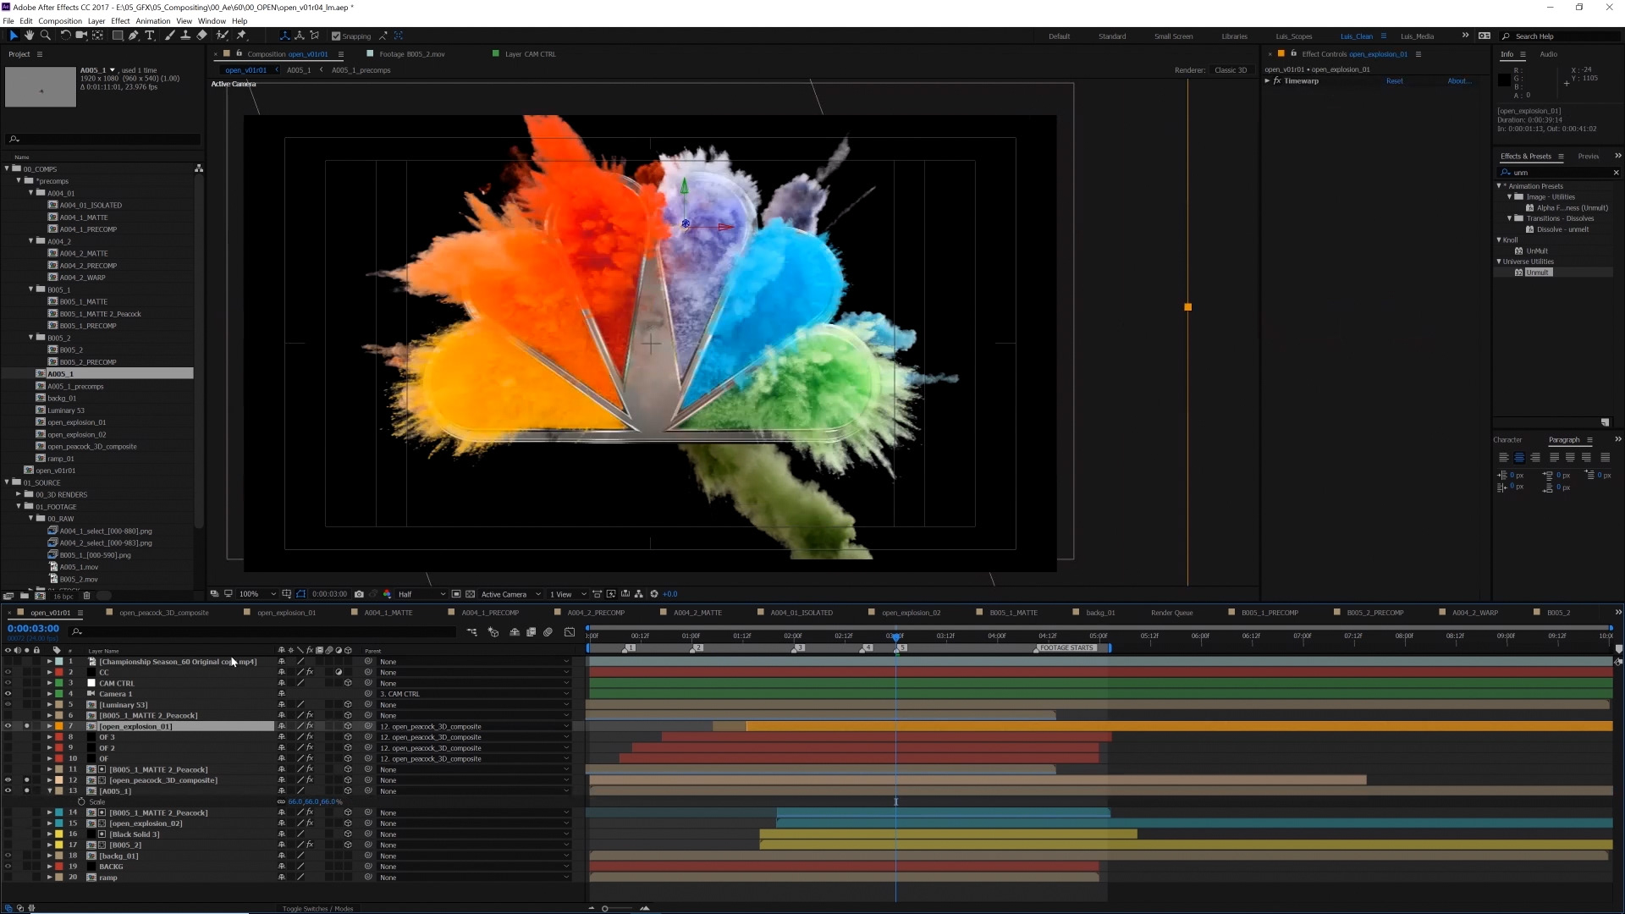Select the Rotation tool
Viewport: 1625px width, 914px height.
click(x=65, y=36)
